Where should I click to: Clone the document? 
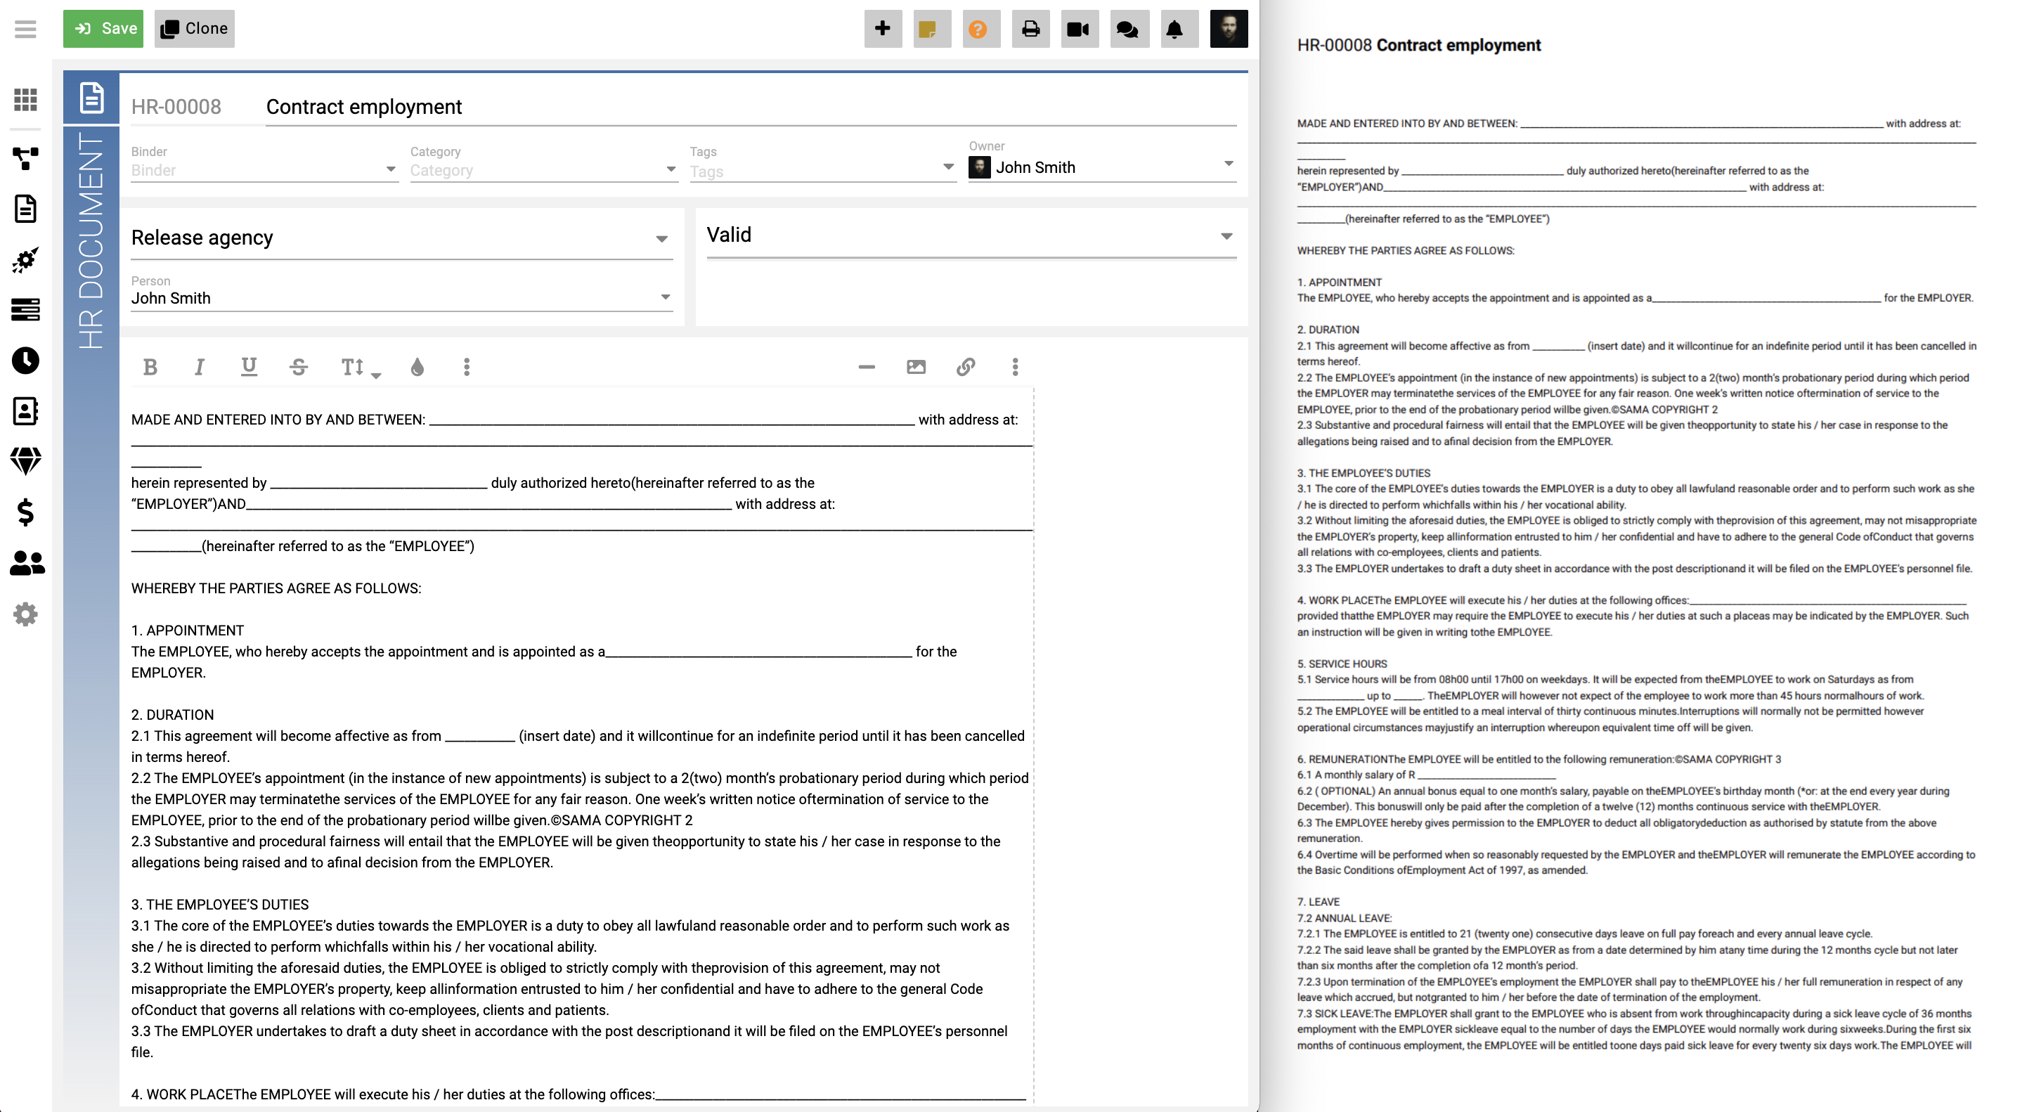pos(195,29)
